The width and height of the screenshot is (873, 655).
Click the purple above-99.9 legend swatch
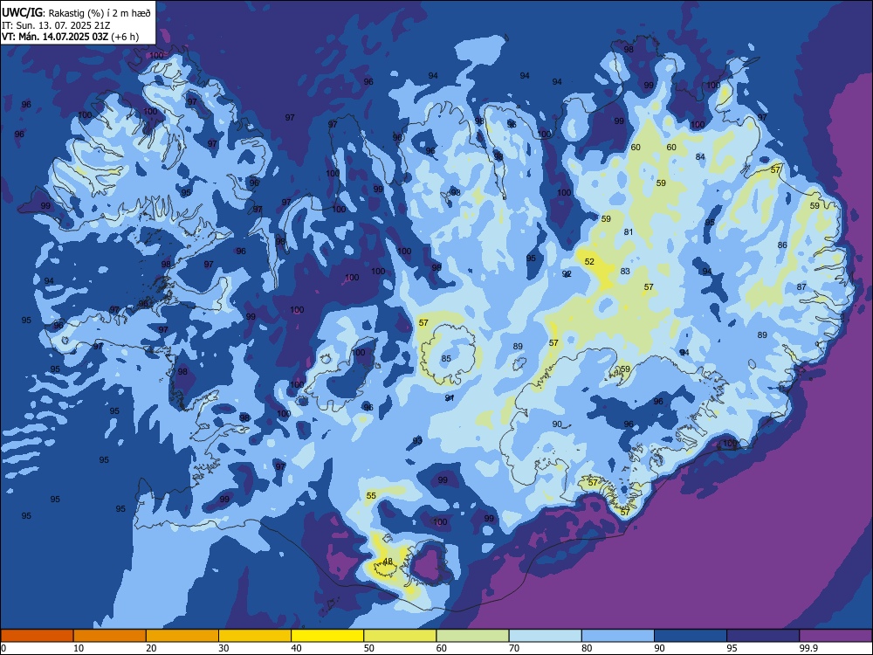click(835, 636)
